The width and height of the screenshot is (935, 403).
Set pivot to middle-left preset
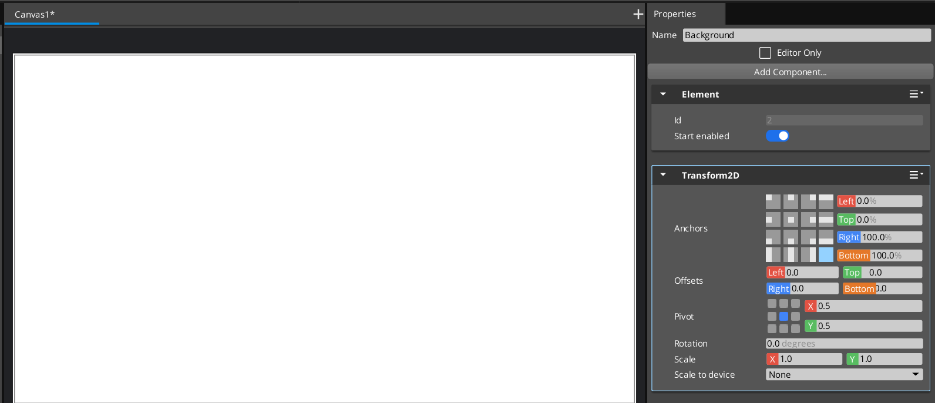(x=772, y=316)
